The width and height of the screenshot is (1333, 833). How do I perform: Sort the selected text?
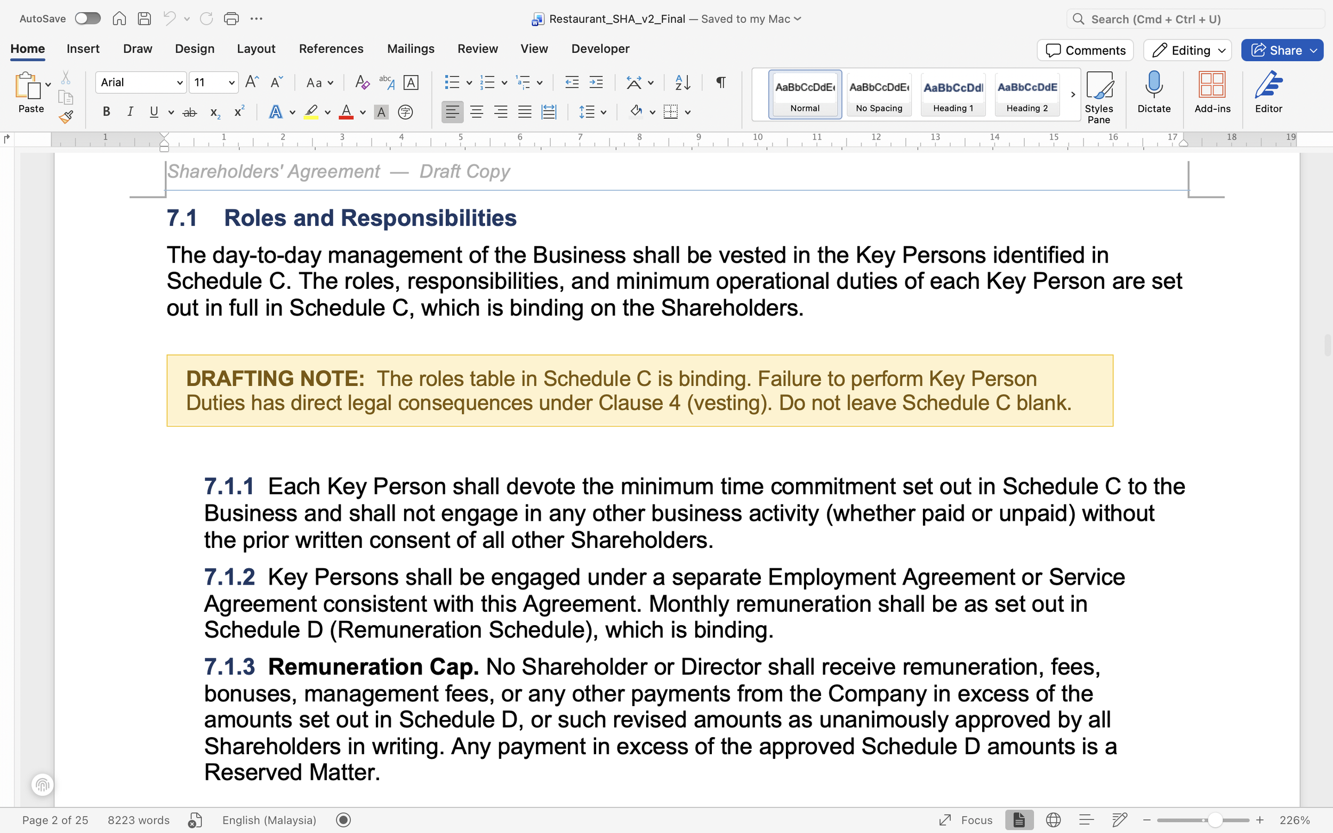pos(682,83)
